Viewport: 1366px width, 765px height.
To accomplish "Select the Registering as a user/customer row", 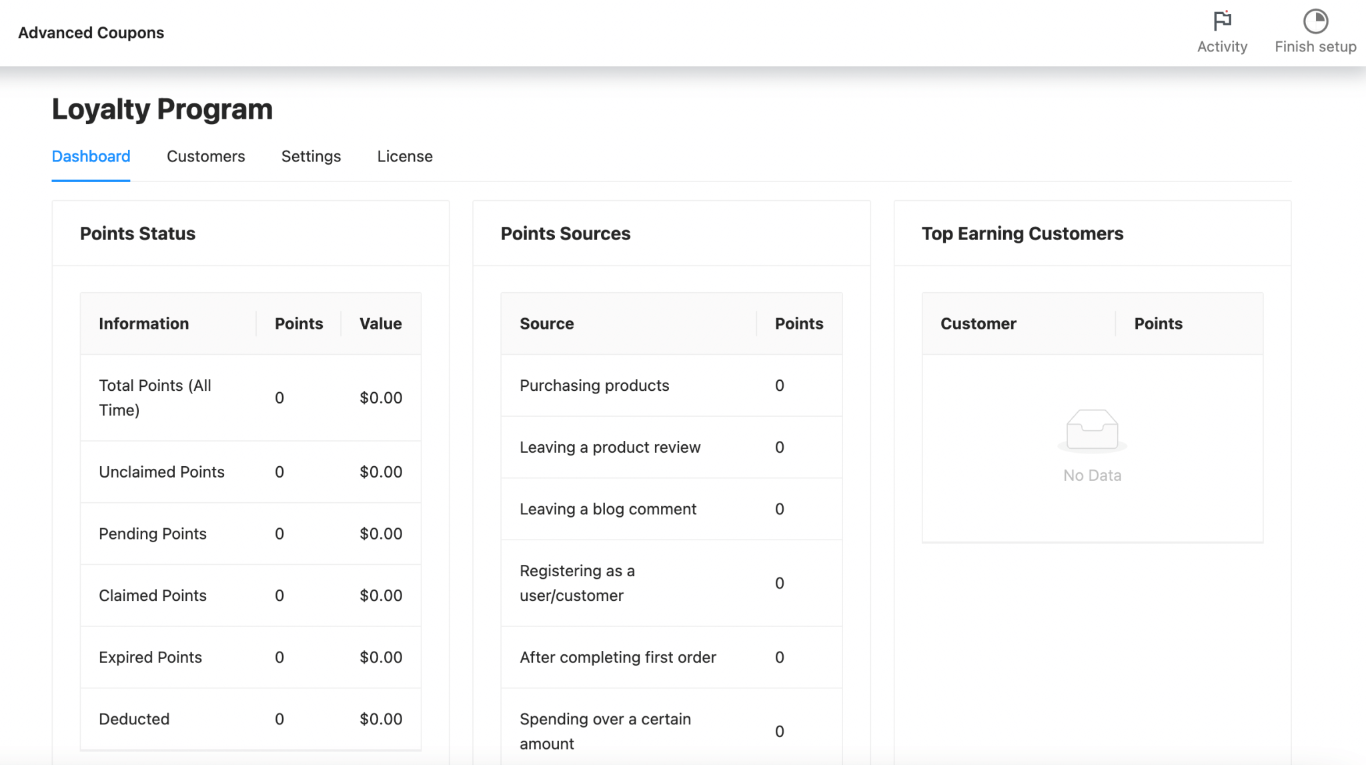I will tap(577, 583).
